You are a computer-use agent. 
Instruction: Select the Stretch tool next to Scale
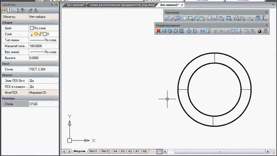[208, 31]
